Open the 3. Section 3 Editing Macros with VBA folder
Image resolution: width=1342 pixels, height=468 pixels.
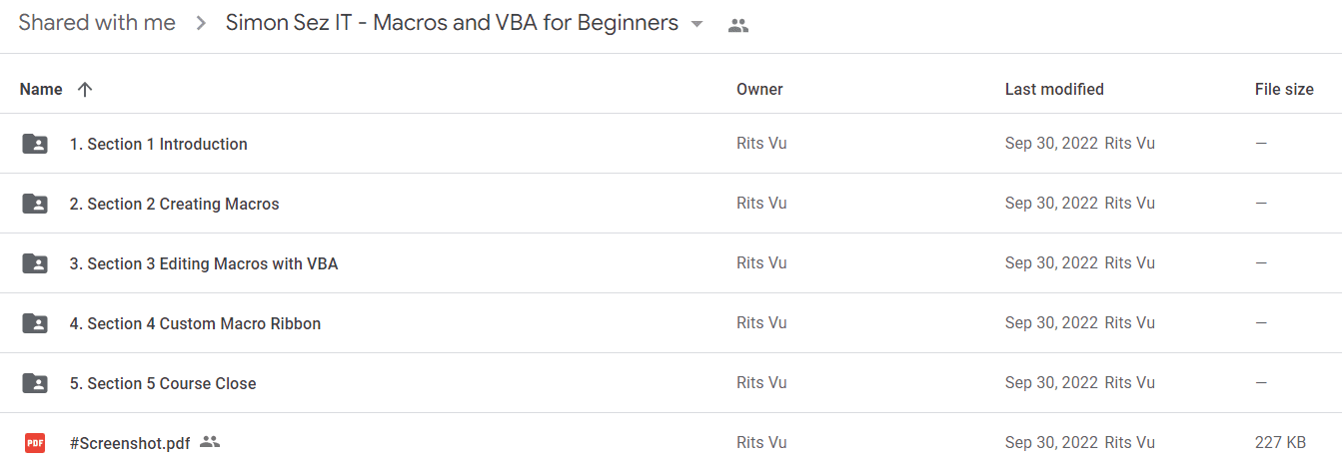pyautogui.click(x=204, y=263)
